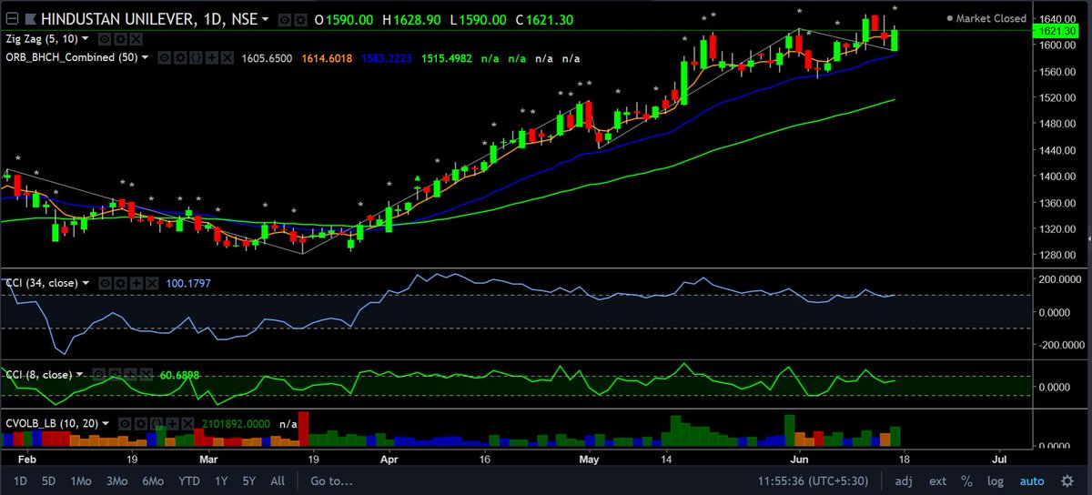This screenshot has width=1092, height=495.
Task: Remove the CCI (8, close) indicator
Action: pos(146,375)
